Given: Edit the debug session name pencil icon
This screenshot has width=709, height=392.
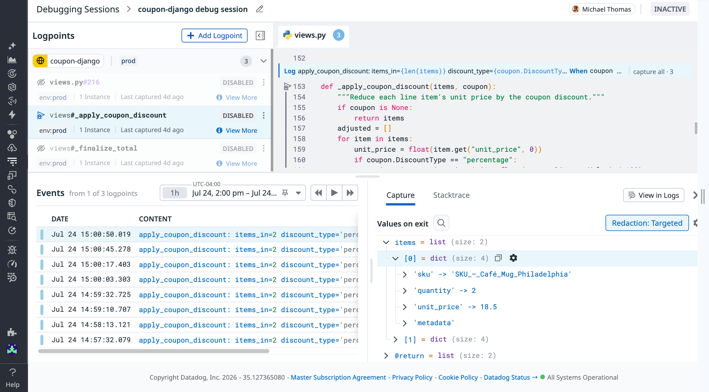Looking at the screenshot, I should coord(259,9).
